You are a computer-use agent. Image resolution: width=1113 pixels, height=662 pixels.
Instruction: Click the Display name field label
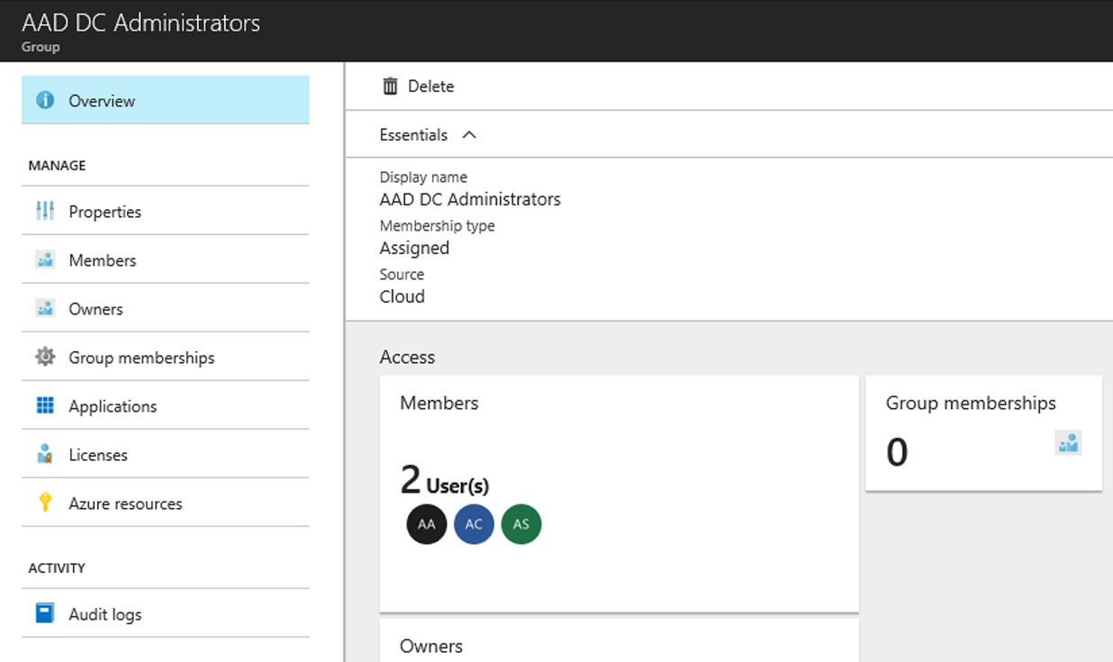423,177
